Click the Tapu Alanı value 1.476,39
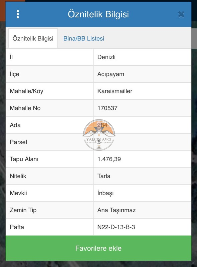 pos(109,159)
